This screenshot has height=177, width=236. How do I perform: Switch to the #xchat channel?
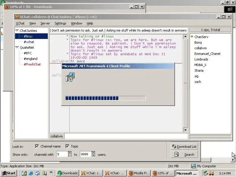pos(29,42)
